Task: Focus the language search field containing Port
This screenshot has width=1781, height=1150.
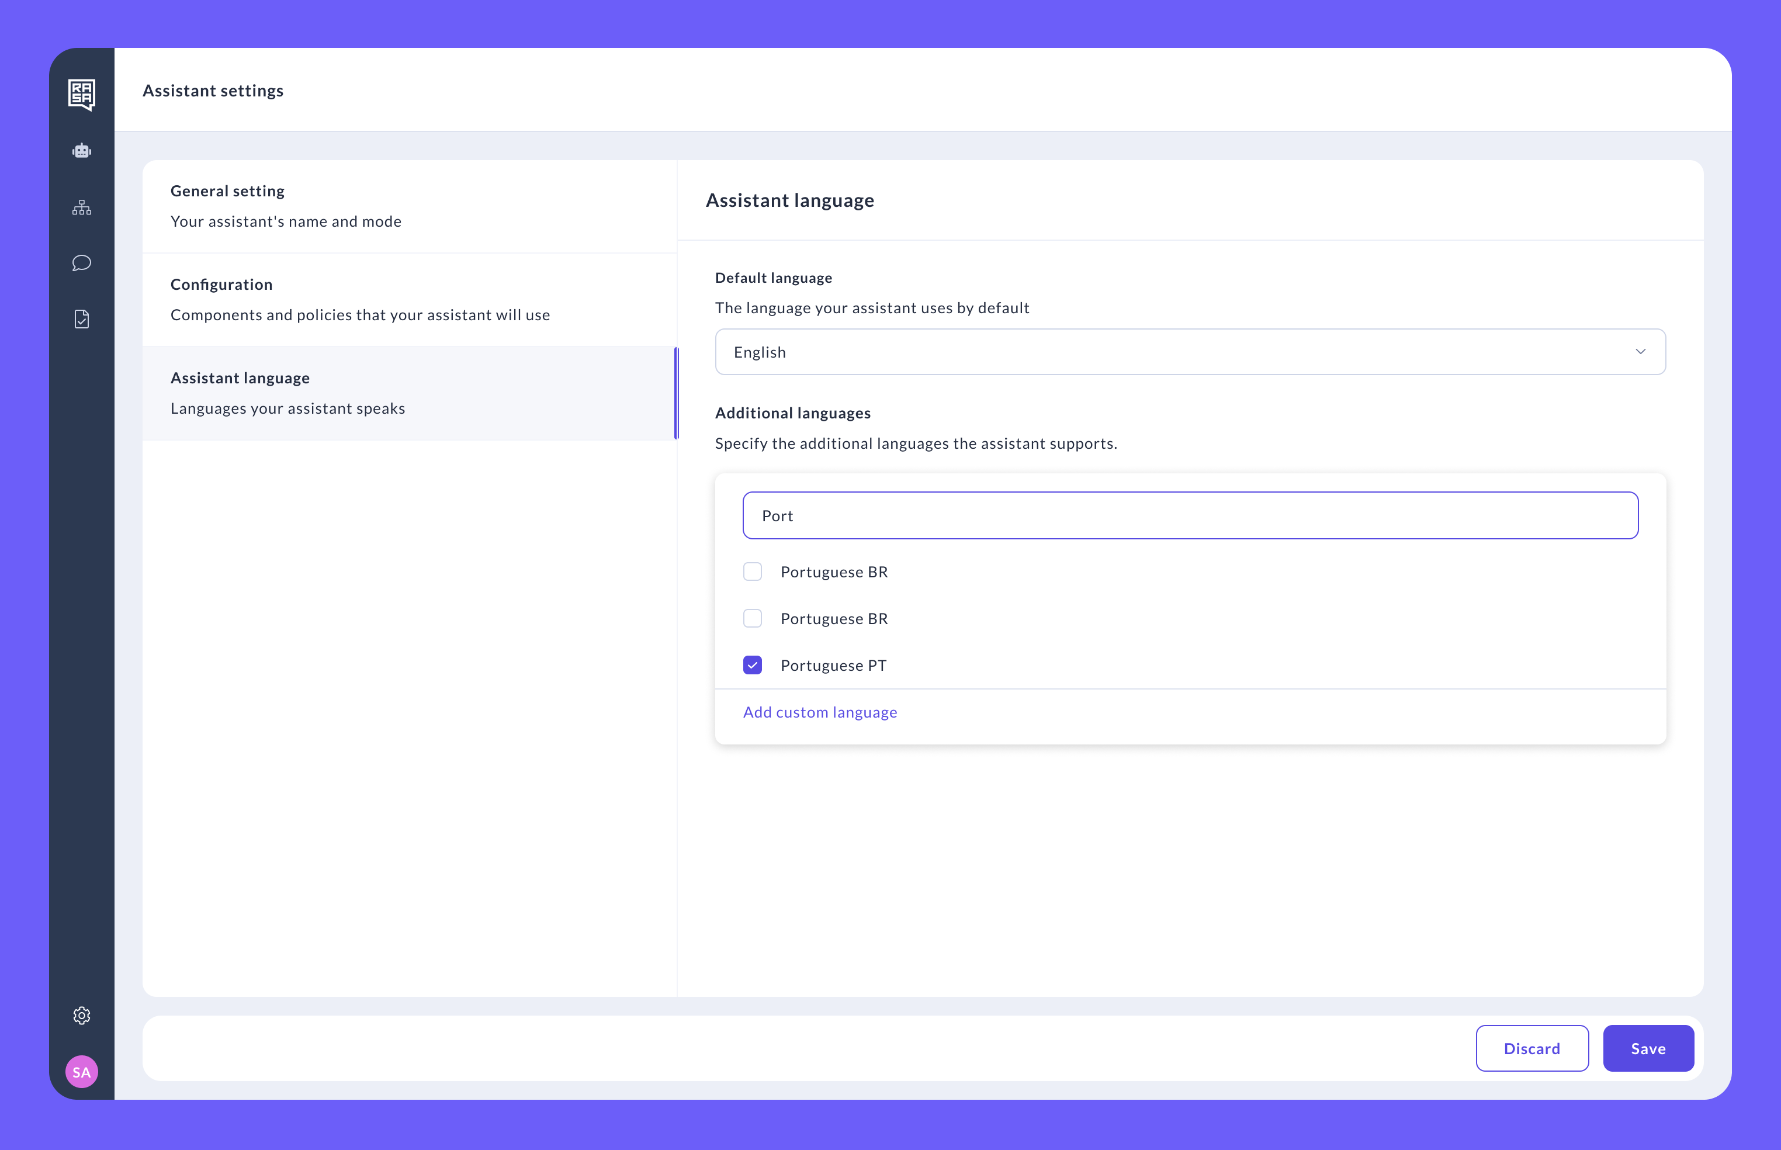Action: [1189, 515]
